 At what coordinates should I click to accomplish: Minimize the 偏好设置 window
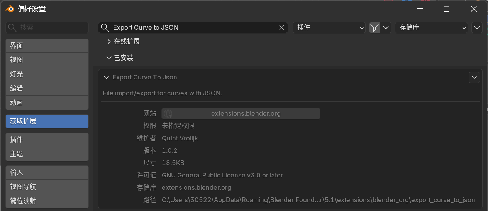click(419, 8)
